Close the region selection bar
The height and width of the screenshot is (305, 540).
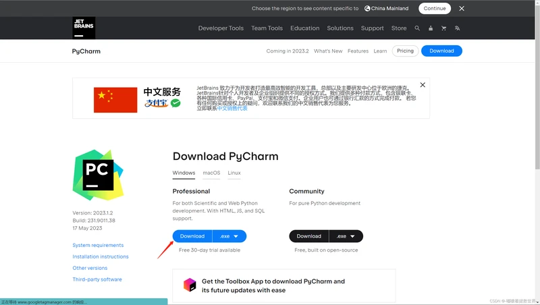462,8
